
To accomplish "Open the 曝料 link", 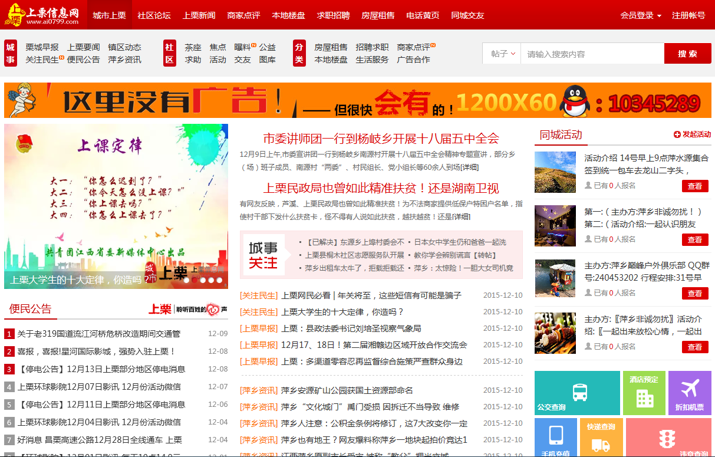I will [x=242, y=47].
